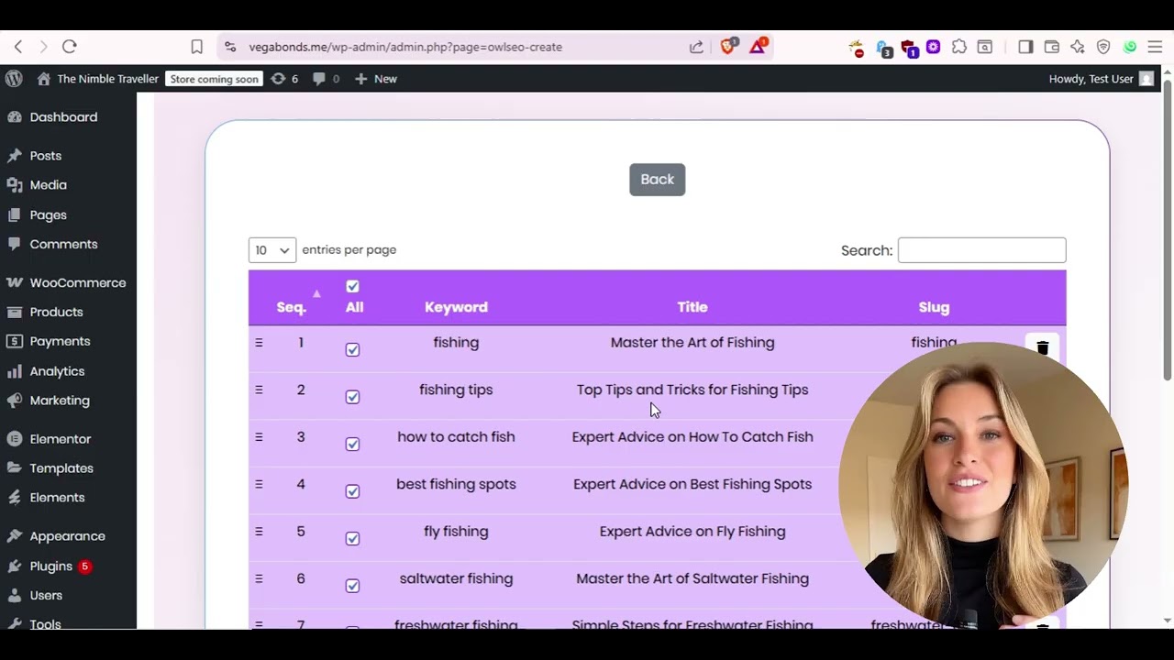Click the gray Back button
Screen dimensions: 1174x660
[657, 180]
